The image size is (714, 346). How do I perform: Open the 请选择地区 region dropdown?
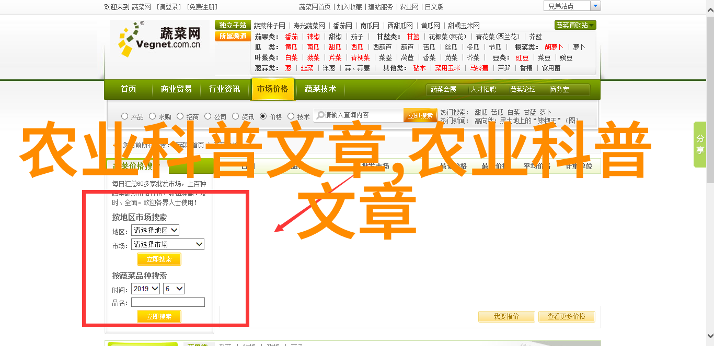(x=155, y=230)
